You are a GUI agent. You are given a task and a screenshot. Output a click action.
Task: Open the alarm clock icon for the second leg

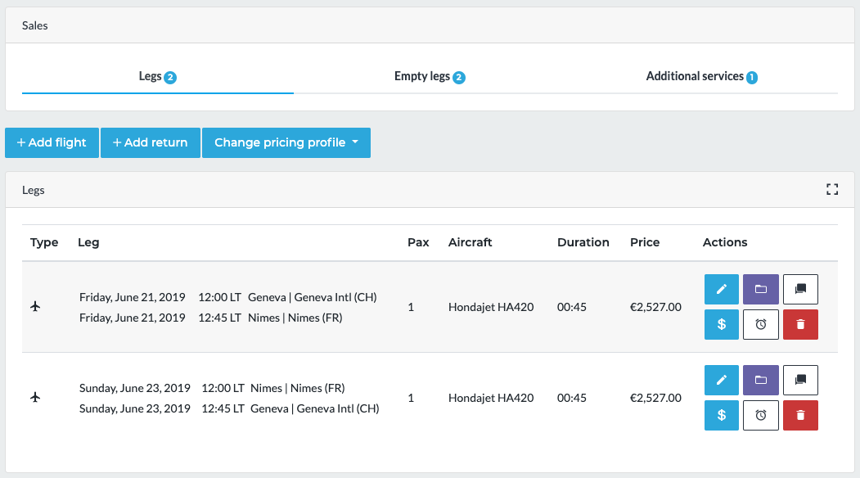[760, 415]
